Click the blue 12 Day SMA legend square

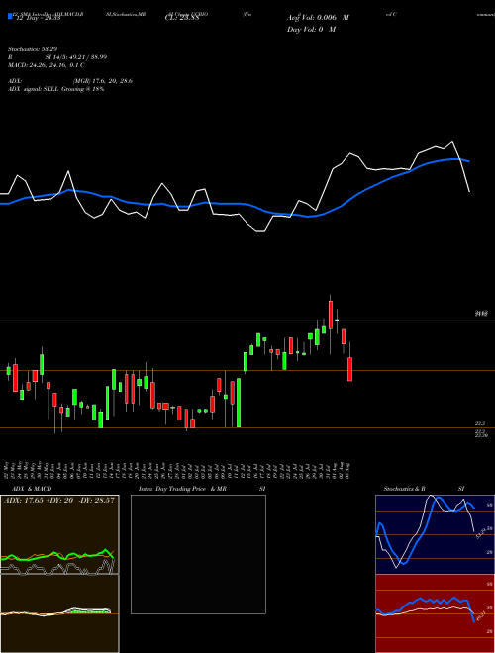click(10, 17)
